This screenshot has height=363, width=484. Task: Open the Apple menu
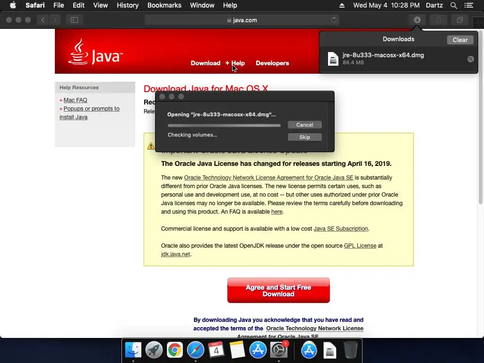point(13,5)
